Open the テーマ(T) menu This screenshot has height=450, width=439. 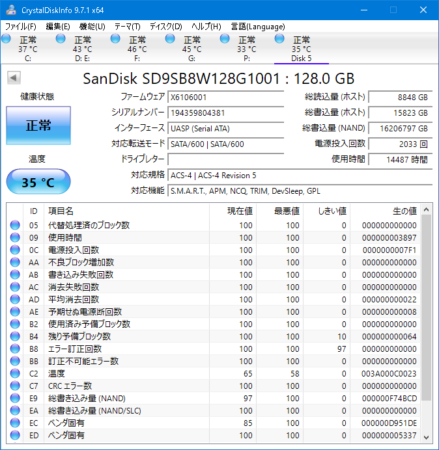click(128, 27)
